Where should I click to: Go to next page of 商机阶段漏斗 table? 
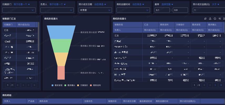pos(215,85)
